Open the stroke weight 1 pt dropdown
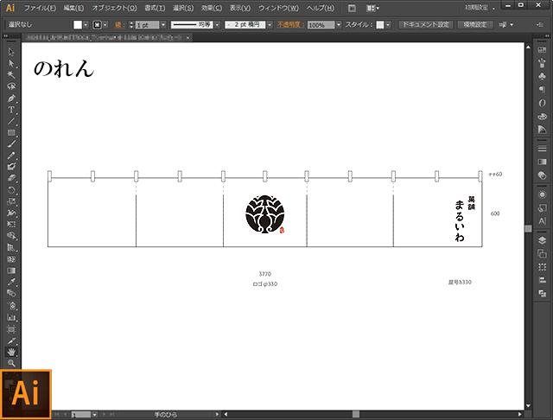 coord(163,25)
